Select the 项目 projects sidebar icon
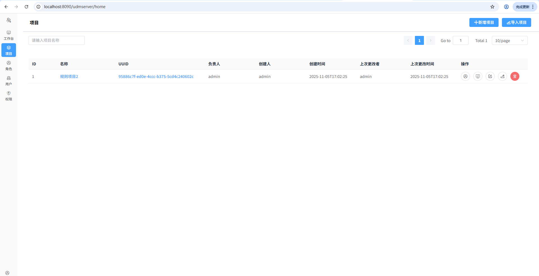539x276 pixels. (9, 50)
